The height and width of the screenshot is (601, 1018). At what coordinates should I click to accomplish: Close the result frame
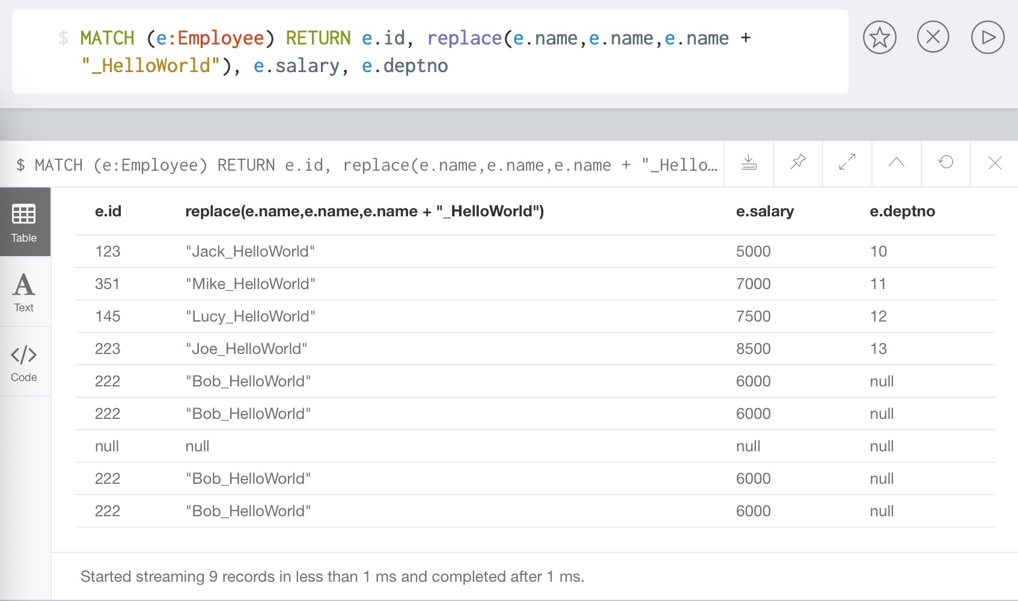995,163
